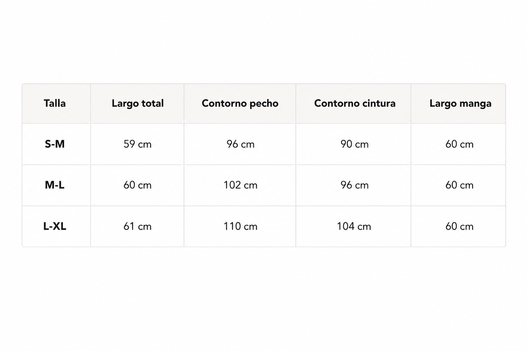Click the M-L sleeve length 60 cm cell
The image size is (527, 351).
[458, 185]
